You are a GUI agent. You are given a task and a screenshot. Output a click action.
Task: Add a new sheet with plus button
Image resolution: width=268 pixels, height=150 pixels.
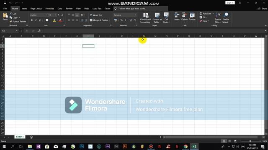(31, 137)
